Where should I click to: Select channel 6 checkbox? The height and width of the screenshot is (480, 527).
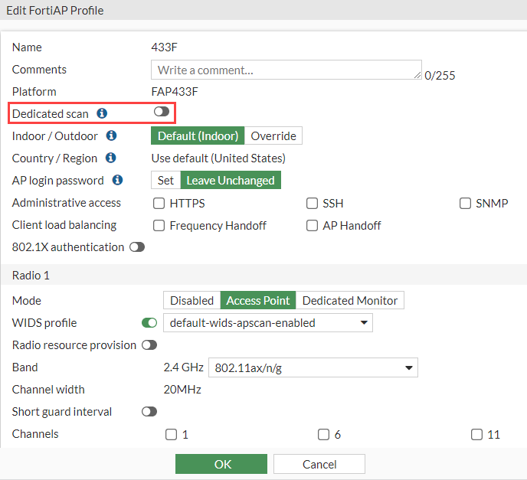tap(324, 435)
